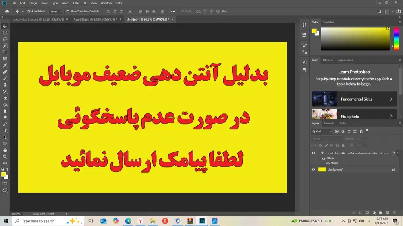Image resolution: width=403 pixels, height=226 pixels.
Task: Switch to the Channels tab
Action: pos(329,123)
